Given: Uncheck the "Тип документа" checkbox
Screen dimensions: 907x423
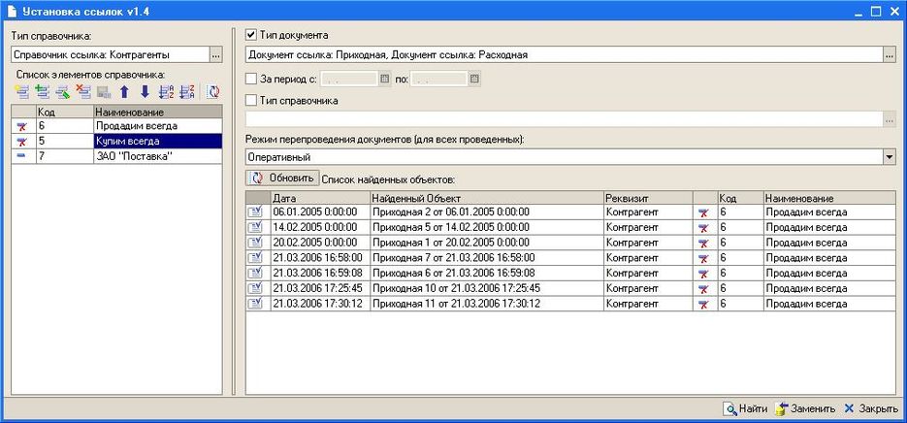Looking at the screenshot, I should point(252,35).
